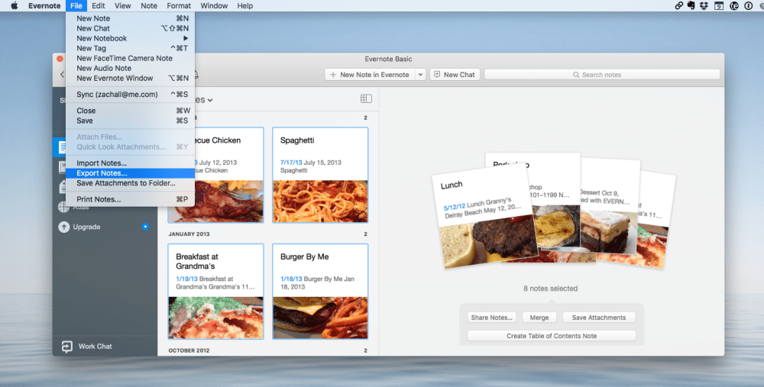The height and width of the screenshot is (387, 764).
Task: Click the link icon in menu bar
Action: coord(678,5)
